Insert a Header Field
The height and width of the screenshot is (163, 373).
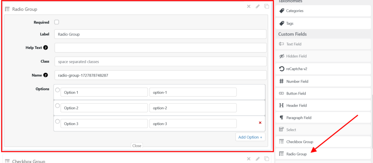tap(323, 105)
